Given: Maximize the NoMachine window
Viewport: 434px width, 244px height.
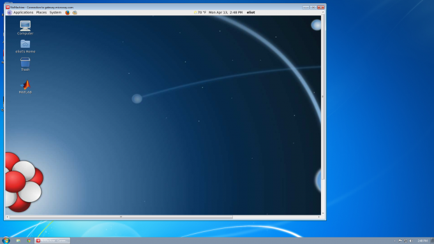Looking at the screenshot, I should 313,7.
